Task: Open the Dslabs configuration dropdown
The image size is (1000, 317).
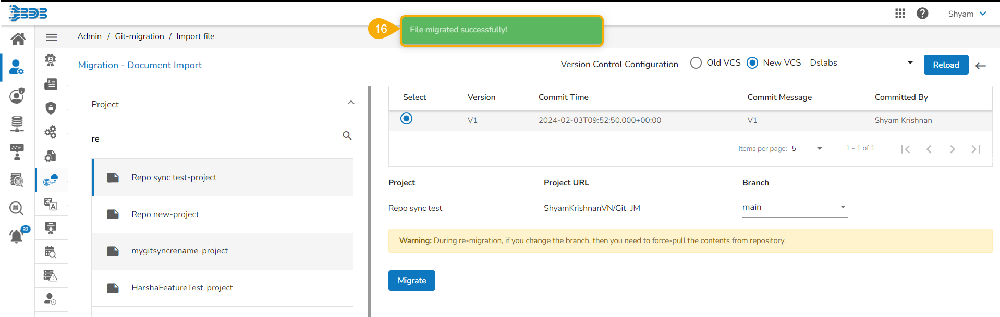Action: tap(861, 63)
